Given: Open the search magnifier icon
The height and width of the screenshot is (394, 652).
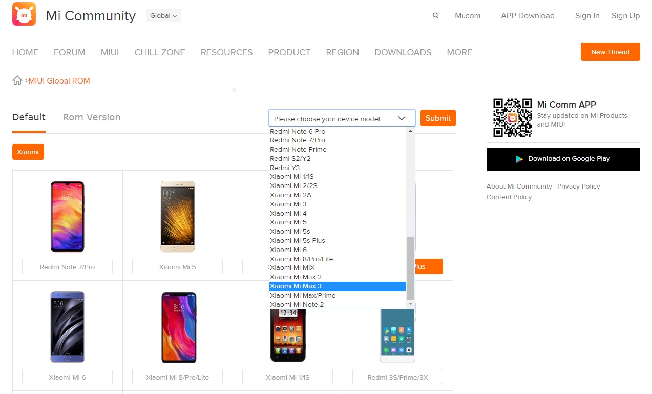Looking at the screenshot, I should click(x=435, y=16).
